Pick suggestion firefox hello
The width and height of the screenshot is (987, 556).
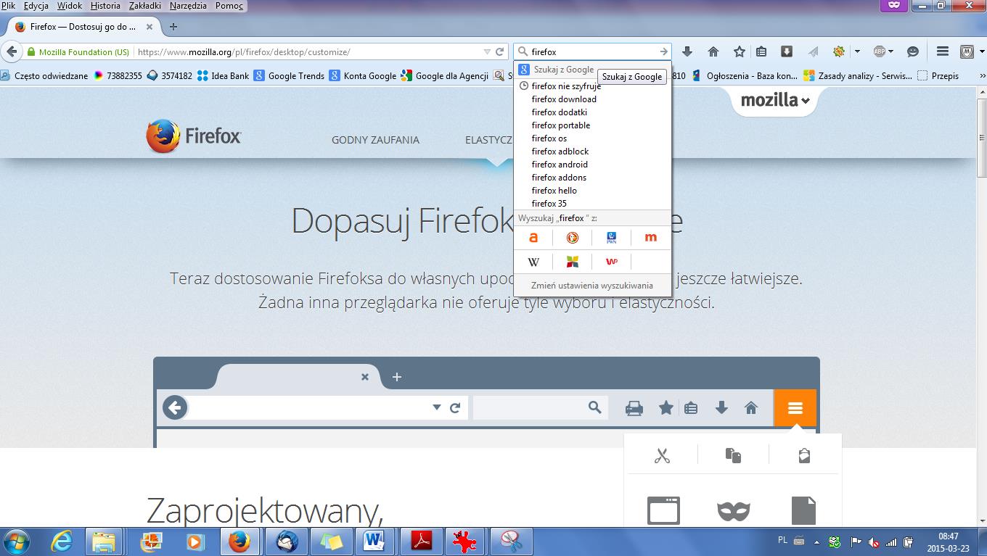pyautogui.click(x=592, y=191)
